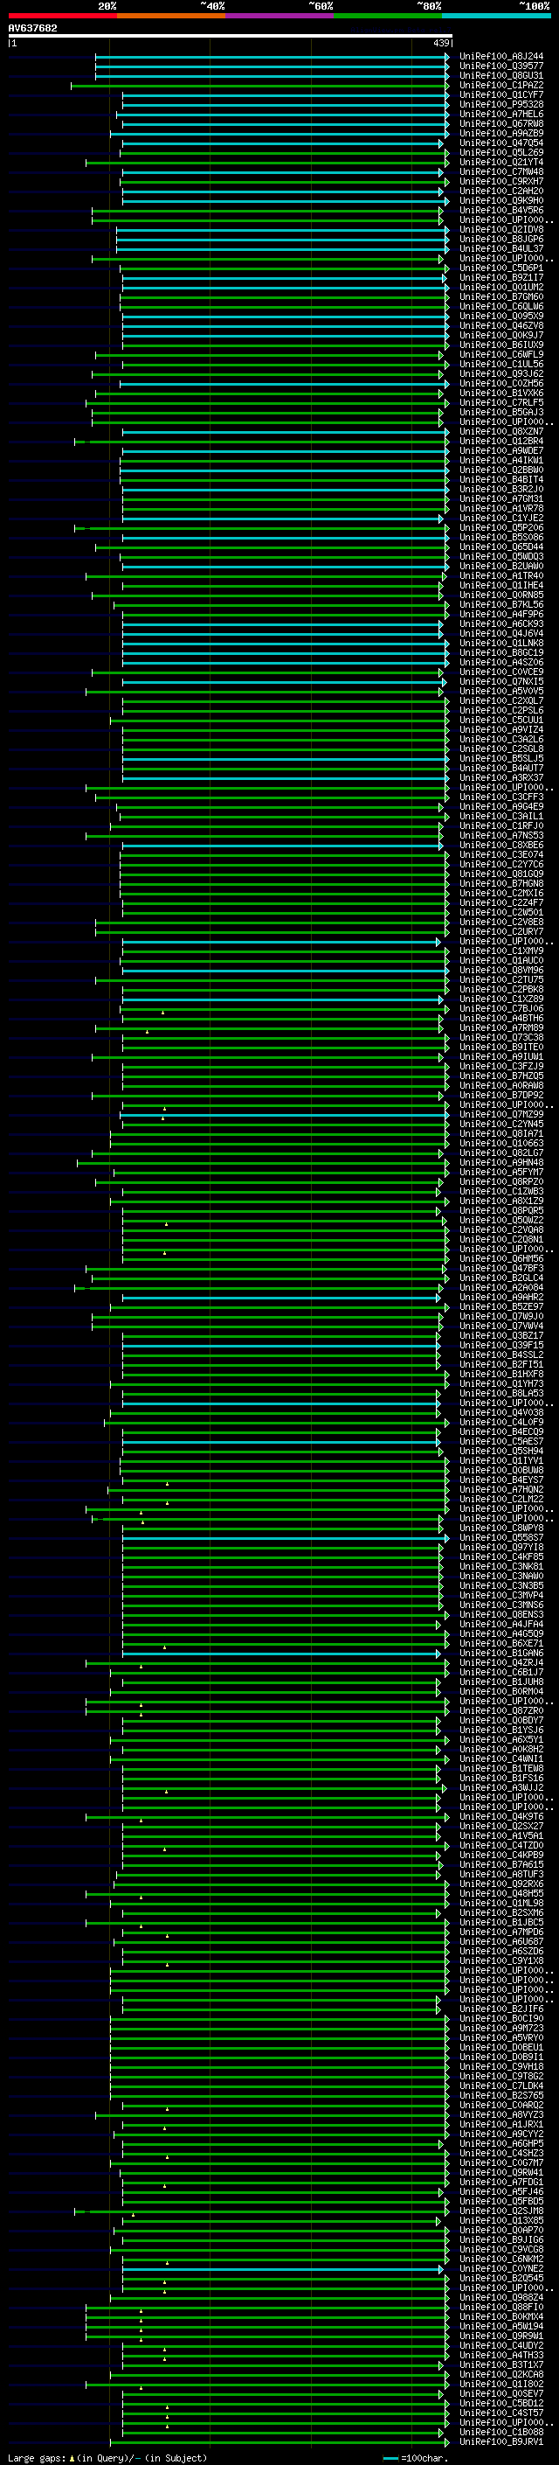Select hit label UniRef100_B6IUX9

coord(501,345)
